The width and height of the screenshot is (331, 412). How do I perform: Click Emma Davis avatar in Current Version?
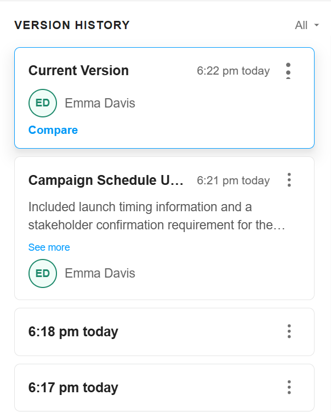pyautogui.click(x=43, y=103)
